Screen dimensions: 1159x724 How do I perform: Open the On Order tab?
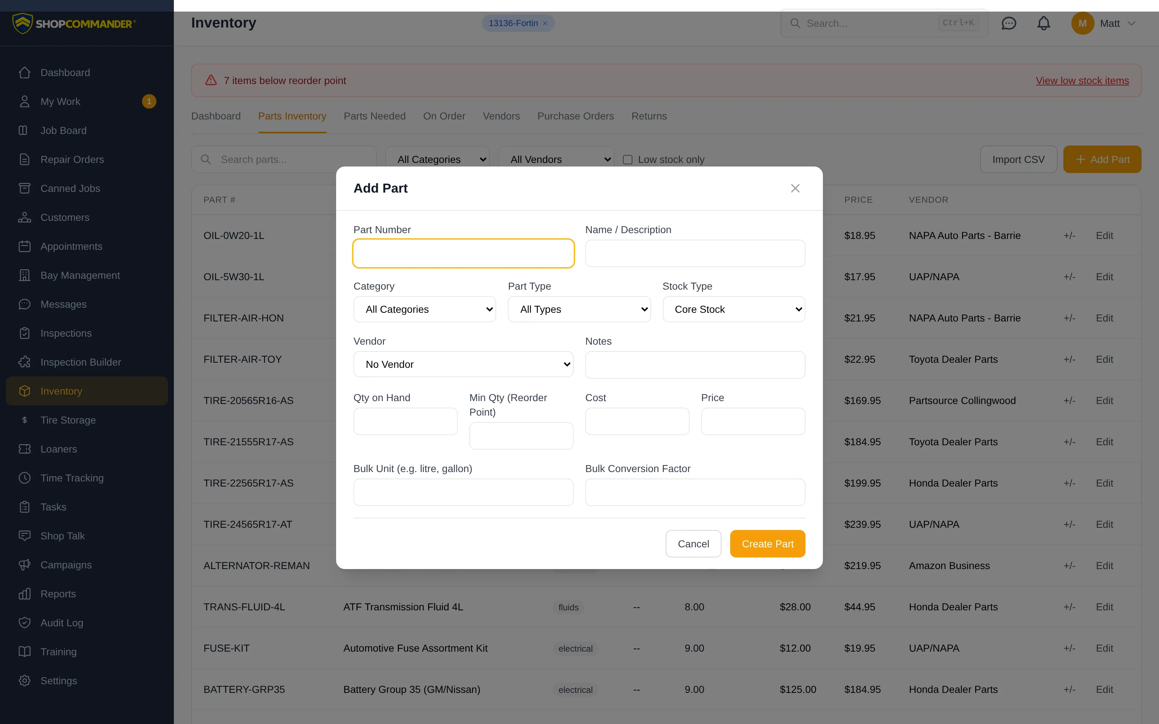click(444, 116)
